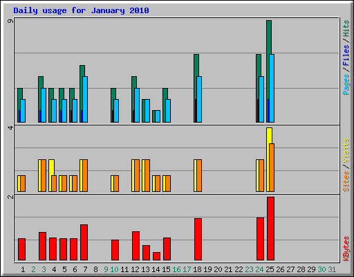Screen dimensions: 354x277
Task: Click the "Daily usage for January 2010" title
Action: [x=81, y=10]
